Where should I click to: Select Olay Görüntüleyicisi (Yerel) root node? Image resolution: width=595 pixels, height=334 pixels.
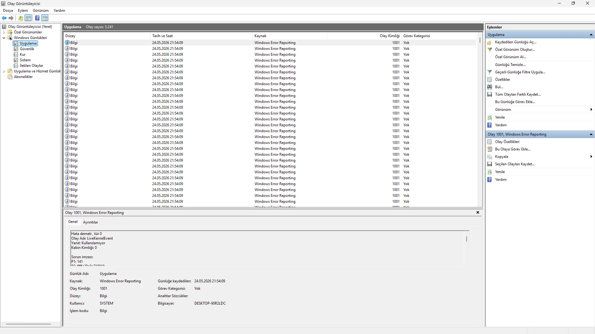click(x=30, y=27)
